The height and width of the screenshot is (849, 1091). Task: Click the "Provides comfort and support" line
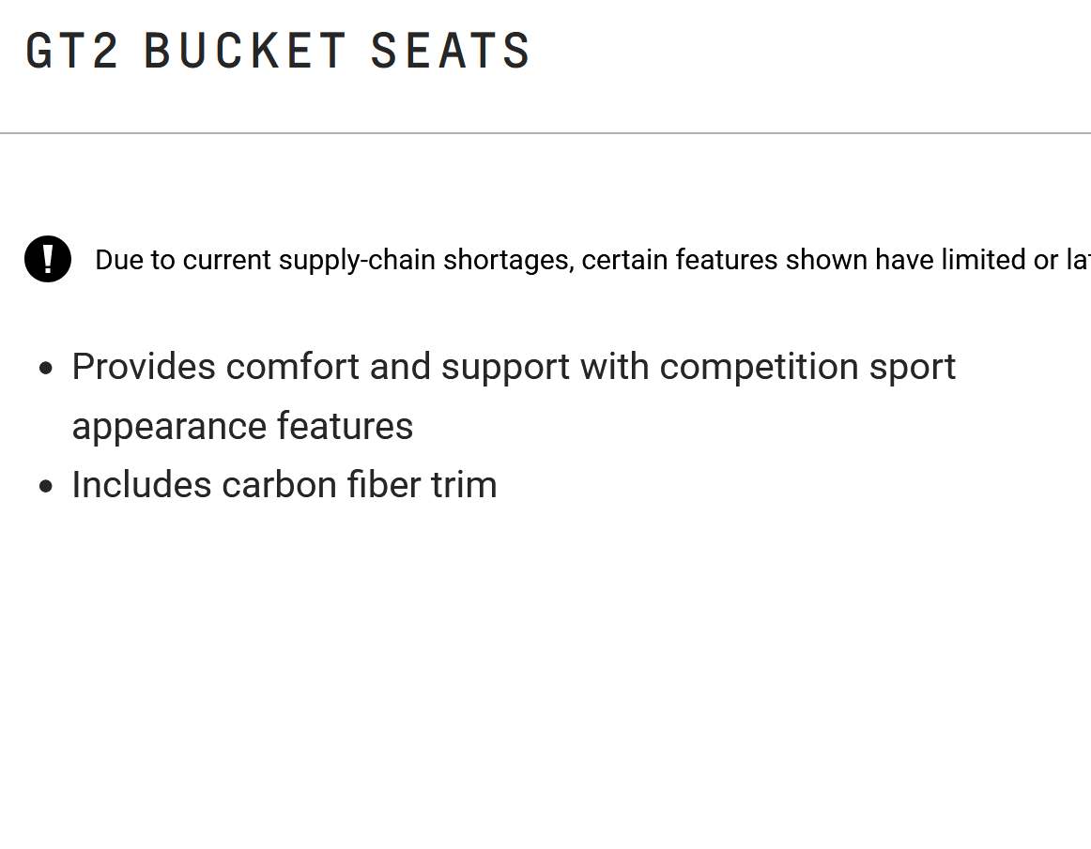514,367
